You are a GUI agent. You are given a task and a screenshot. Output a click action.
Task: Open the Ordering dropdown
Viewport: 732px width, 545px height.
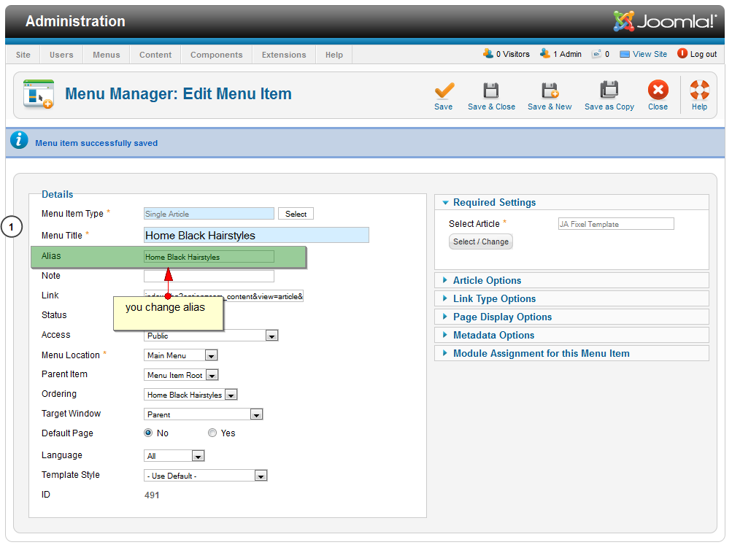click(190, 395)
